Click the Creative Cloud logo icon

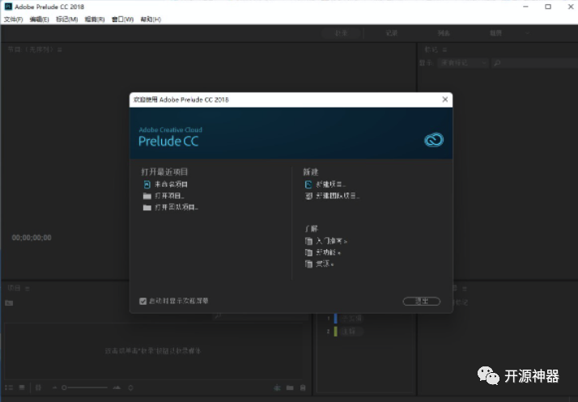434,140
